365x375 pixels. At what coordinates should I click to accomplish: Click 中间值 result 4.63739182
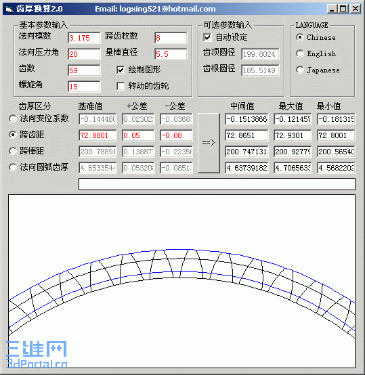246,168
